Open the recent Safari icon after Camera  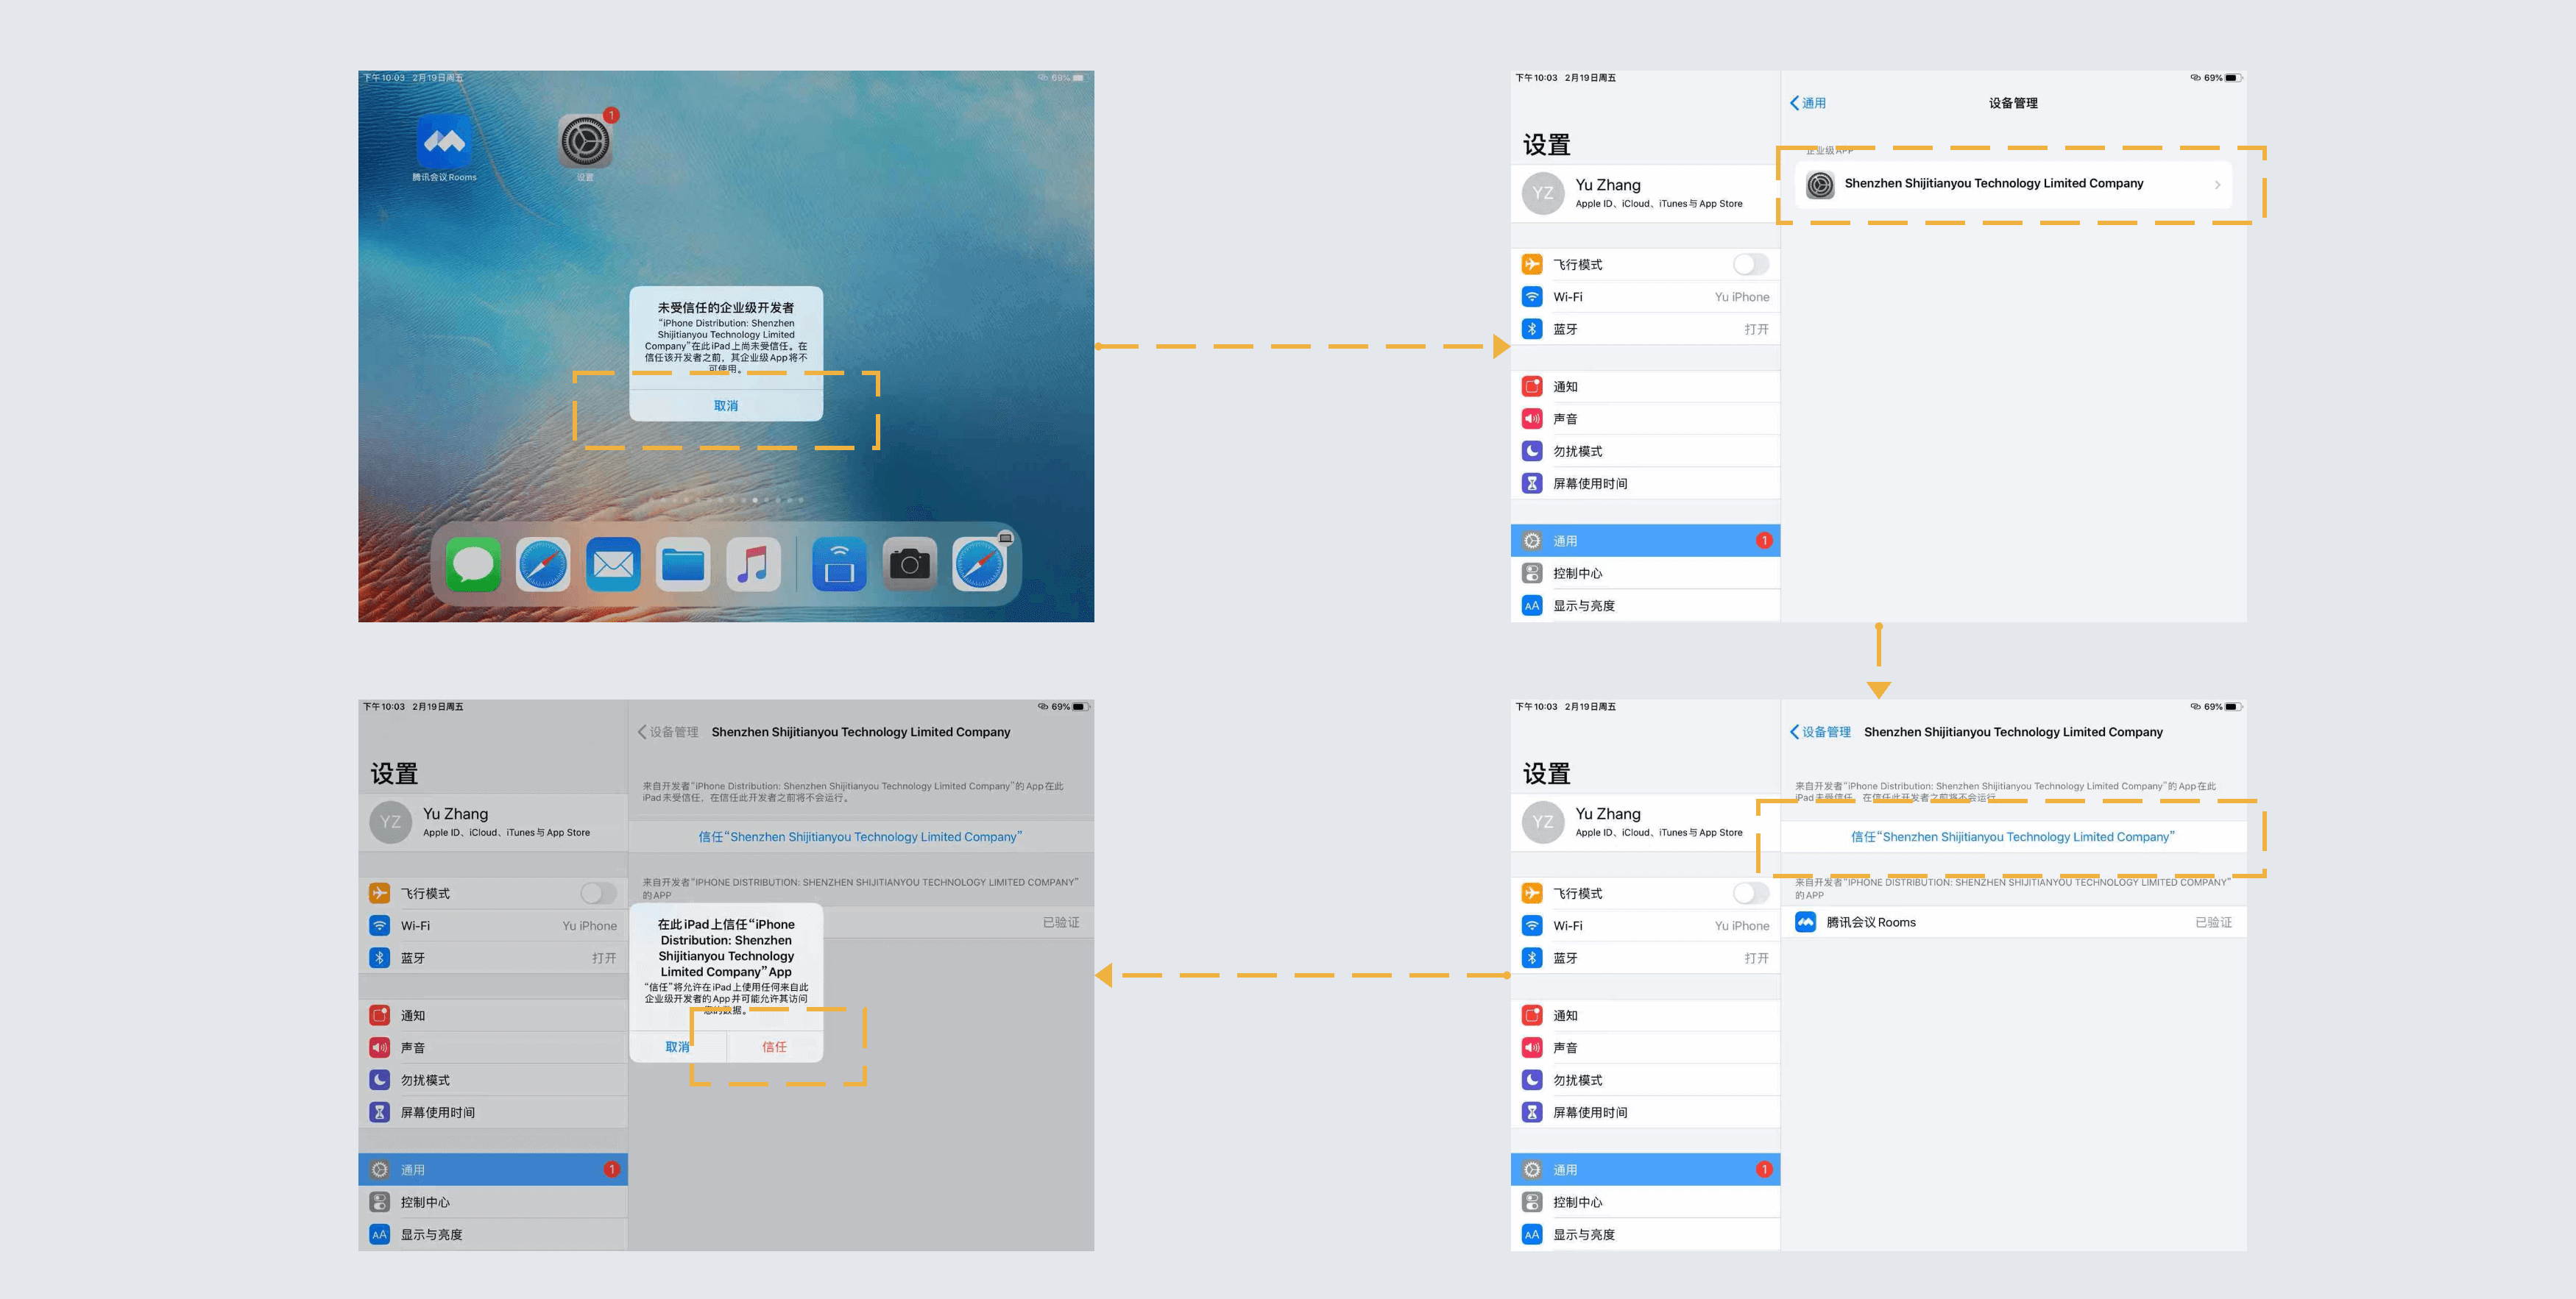point(980,565)
